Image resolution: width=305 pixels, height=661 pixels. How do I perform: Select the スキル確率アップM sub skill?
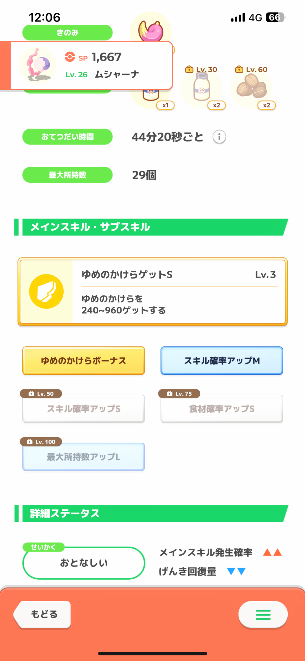tap(222, 361)
